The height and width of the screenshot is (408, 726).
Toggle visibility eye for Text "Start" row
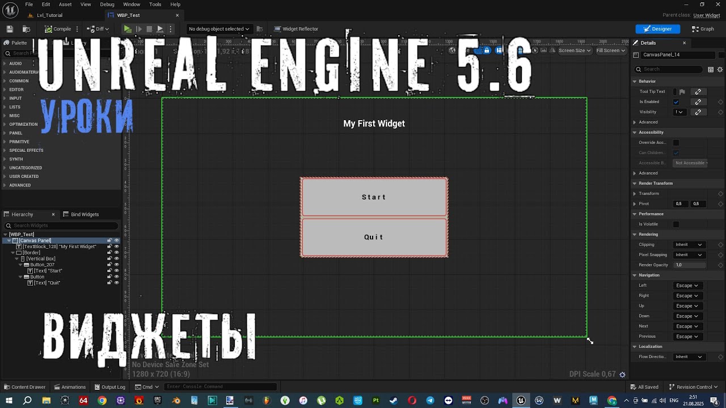(x=116, y=270)
